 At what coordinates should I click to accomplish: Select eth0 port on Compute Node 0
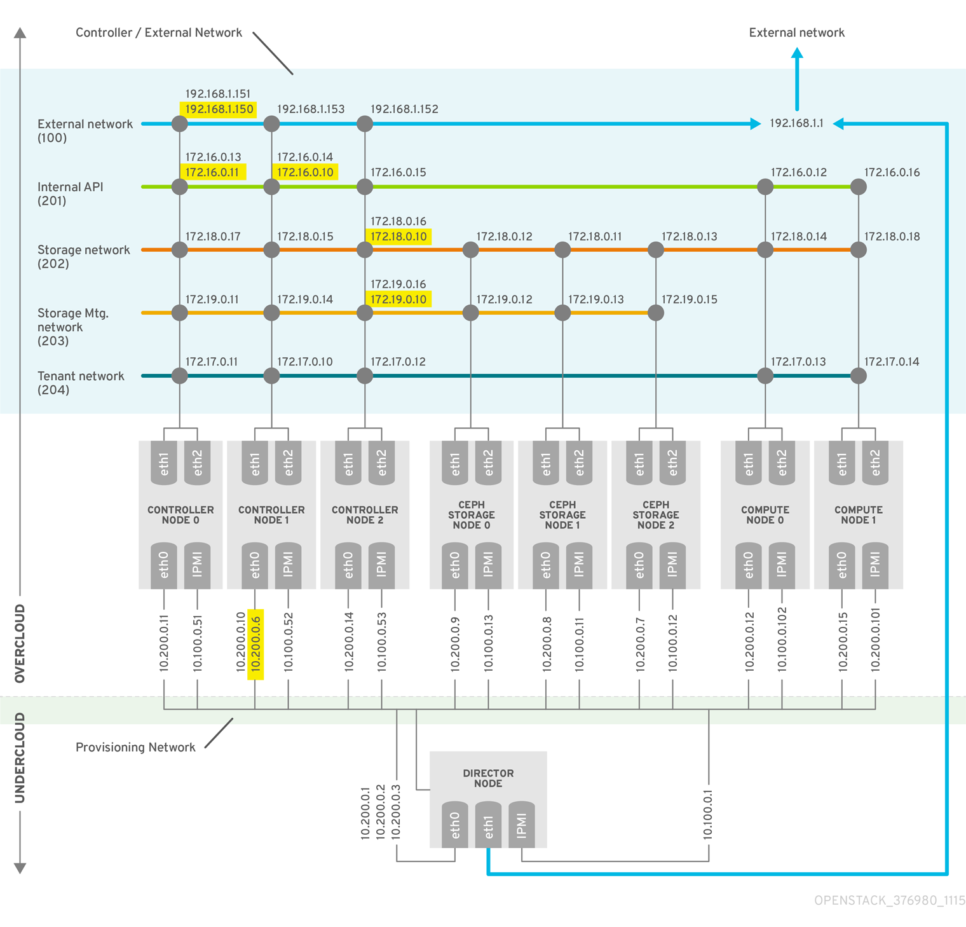pos(749,565)
